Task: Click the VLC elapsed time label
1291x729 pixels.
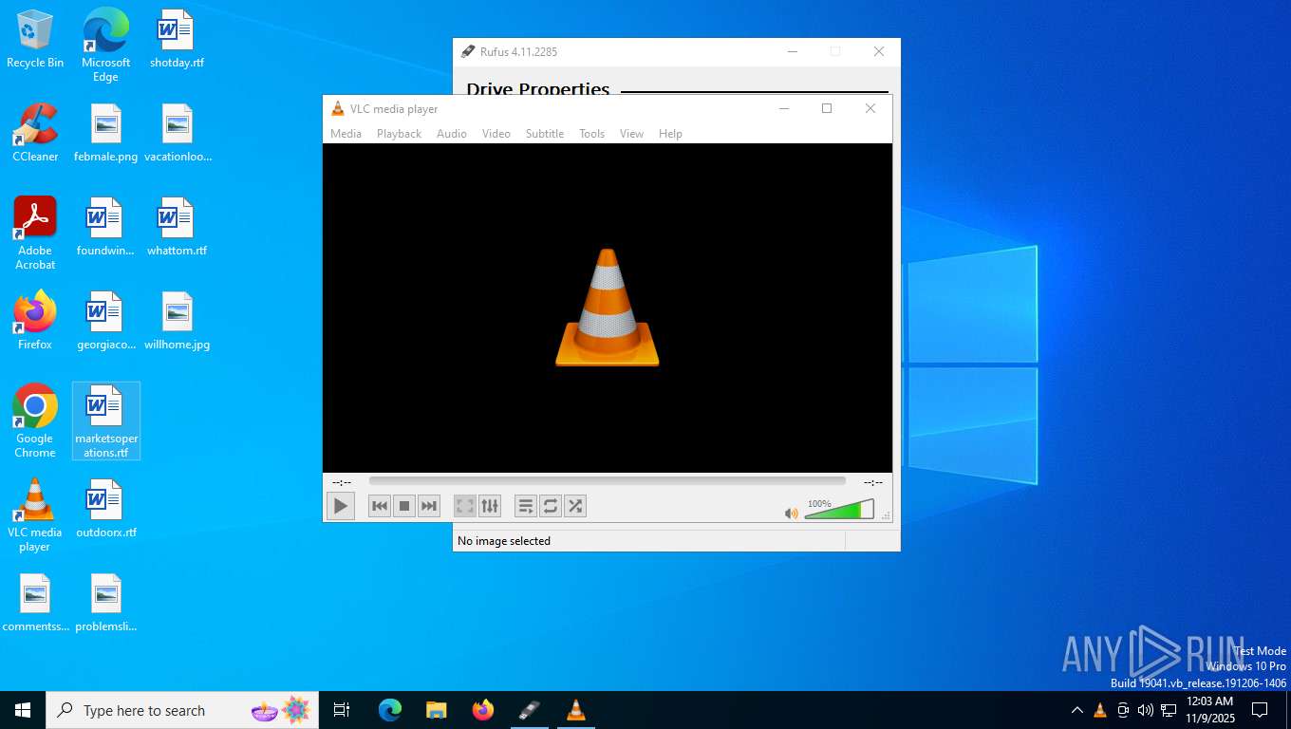Action: coord(342,482)
